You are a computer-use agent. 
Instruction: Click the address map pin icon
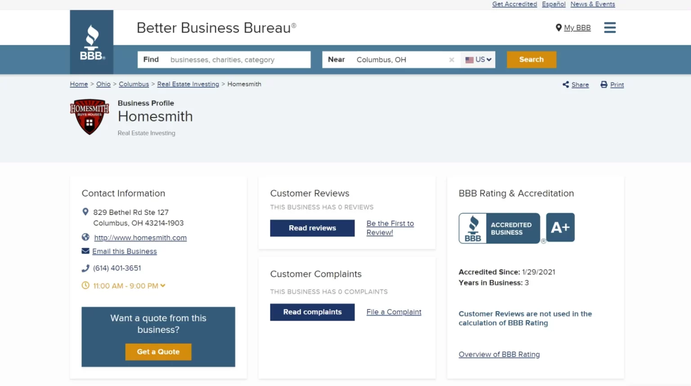(85, 212)
